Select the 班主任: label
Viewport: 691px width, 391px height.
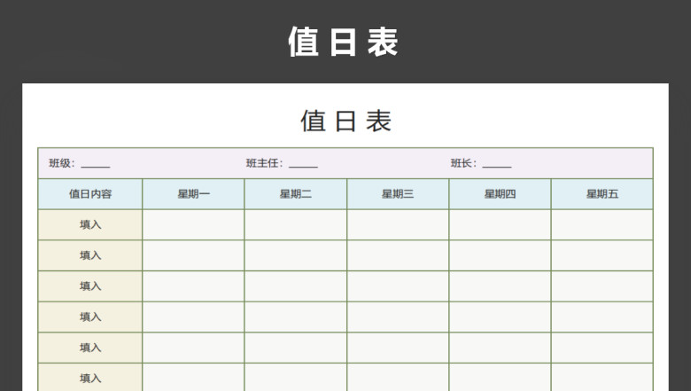pyautogui.click(x=264, y=163)
